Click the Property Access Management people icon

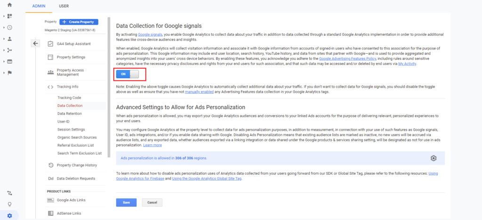(x=50, y=72)
